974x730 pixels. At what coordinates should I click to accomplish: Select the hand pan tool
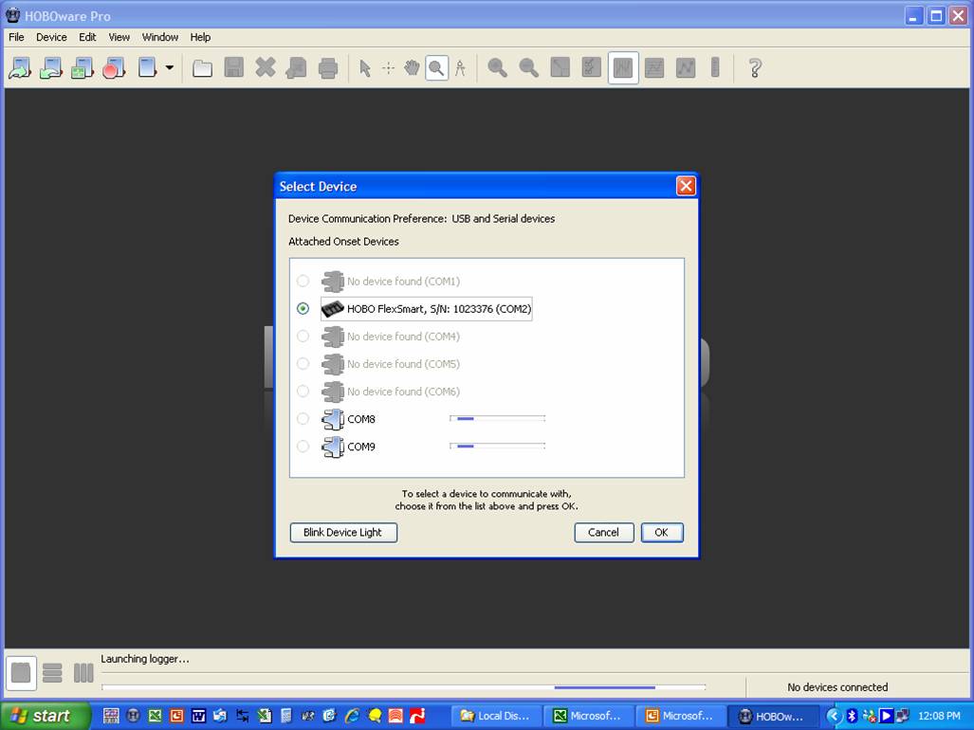412,68
